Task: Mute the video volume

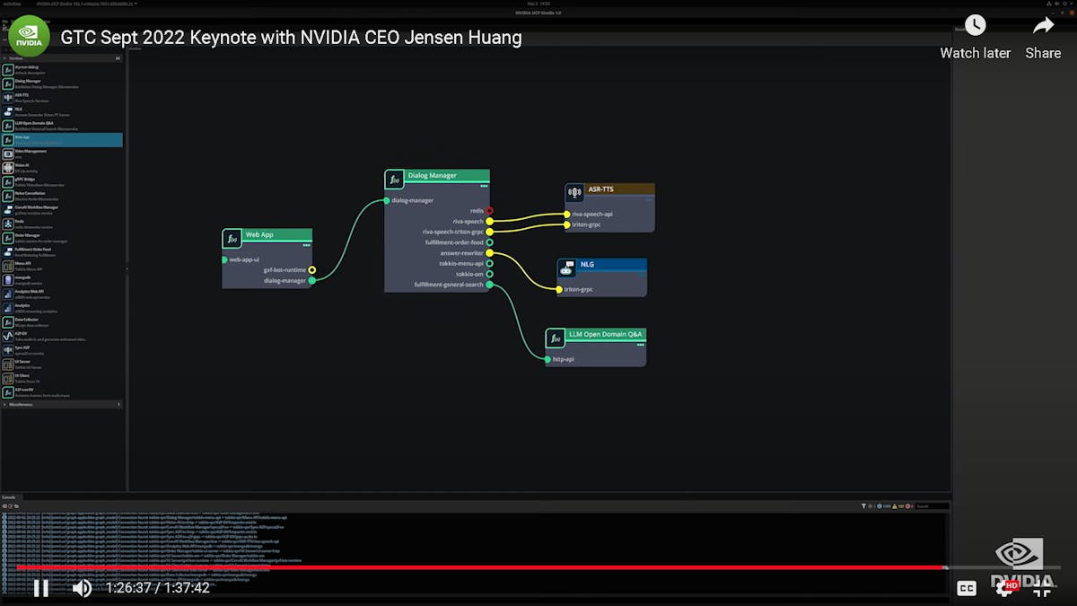Action: pos(82,588)
